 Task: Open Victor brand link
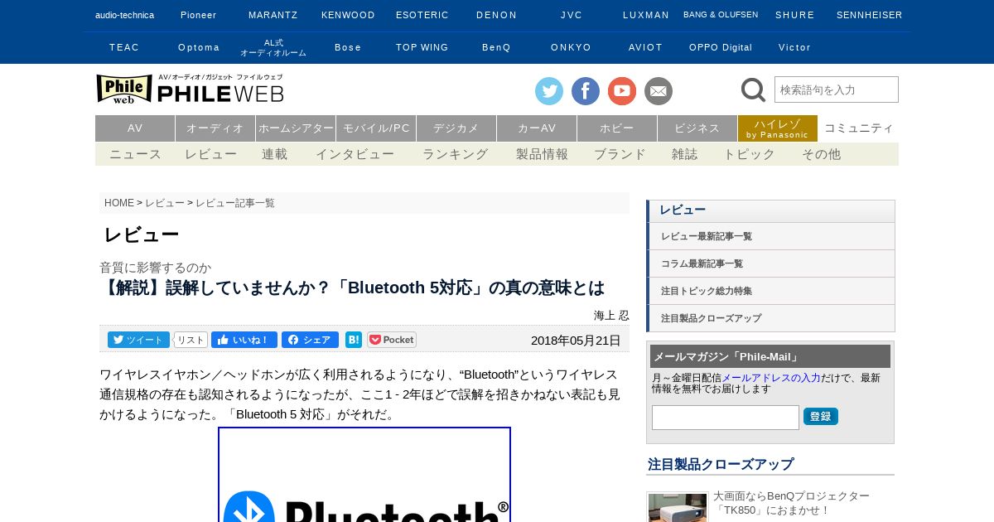pos(795,47)
